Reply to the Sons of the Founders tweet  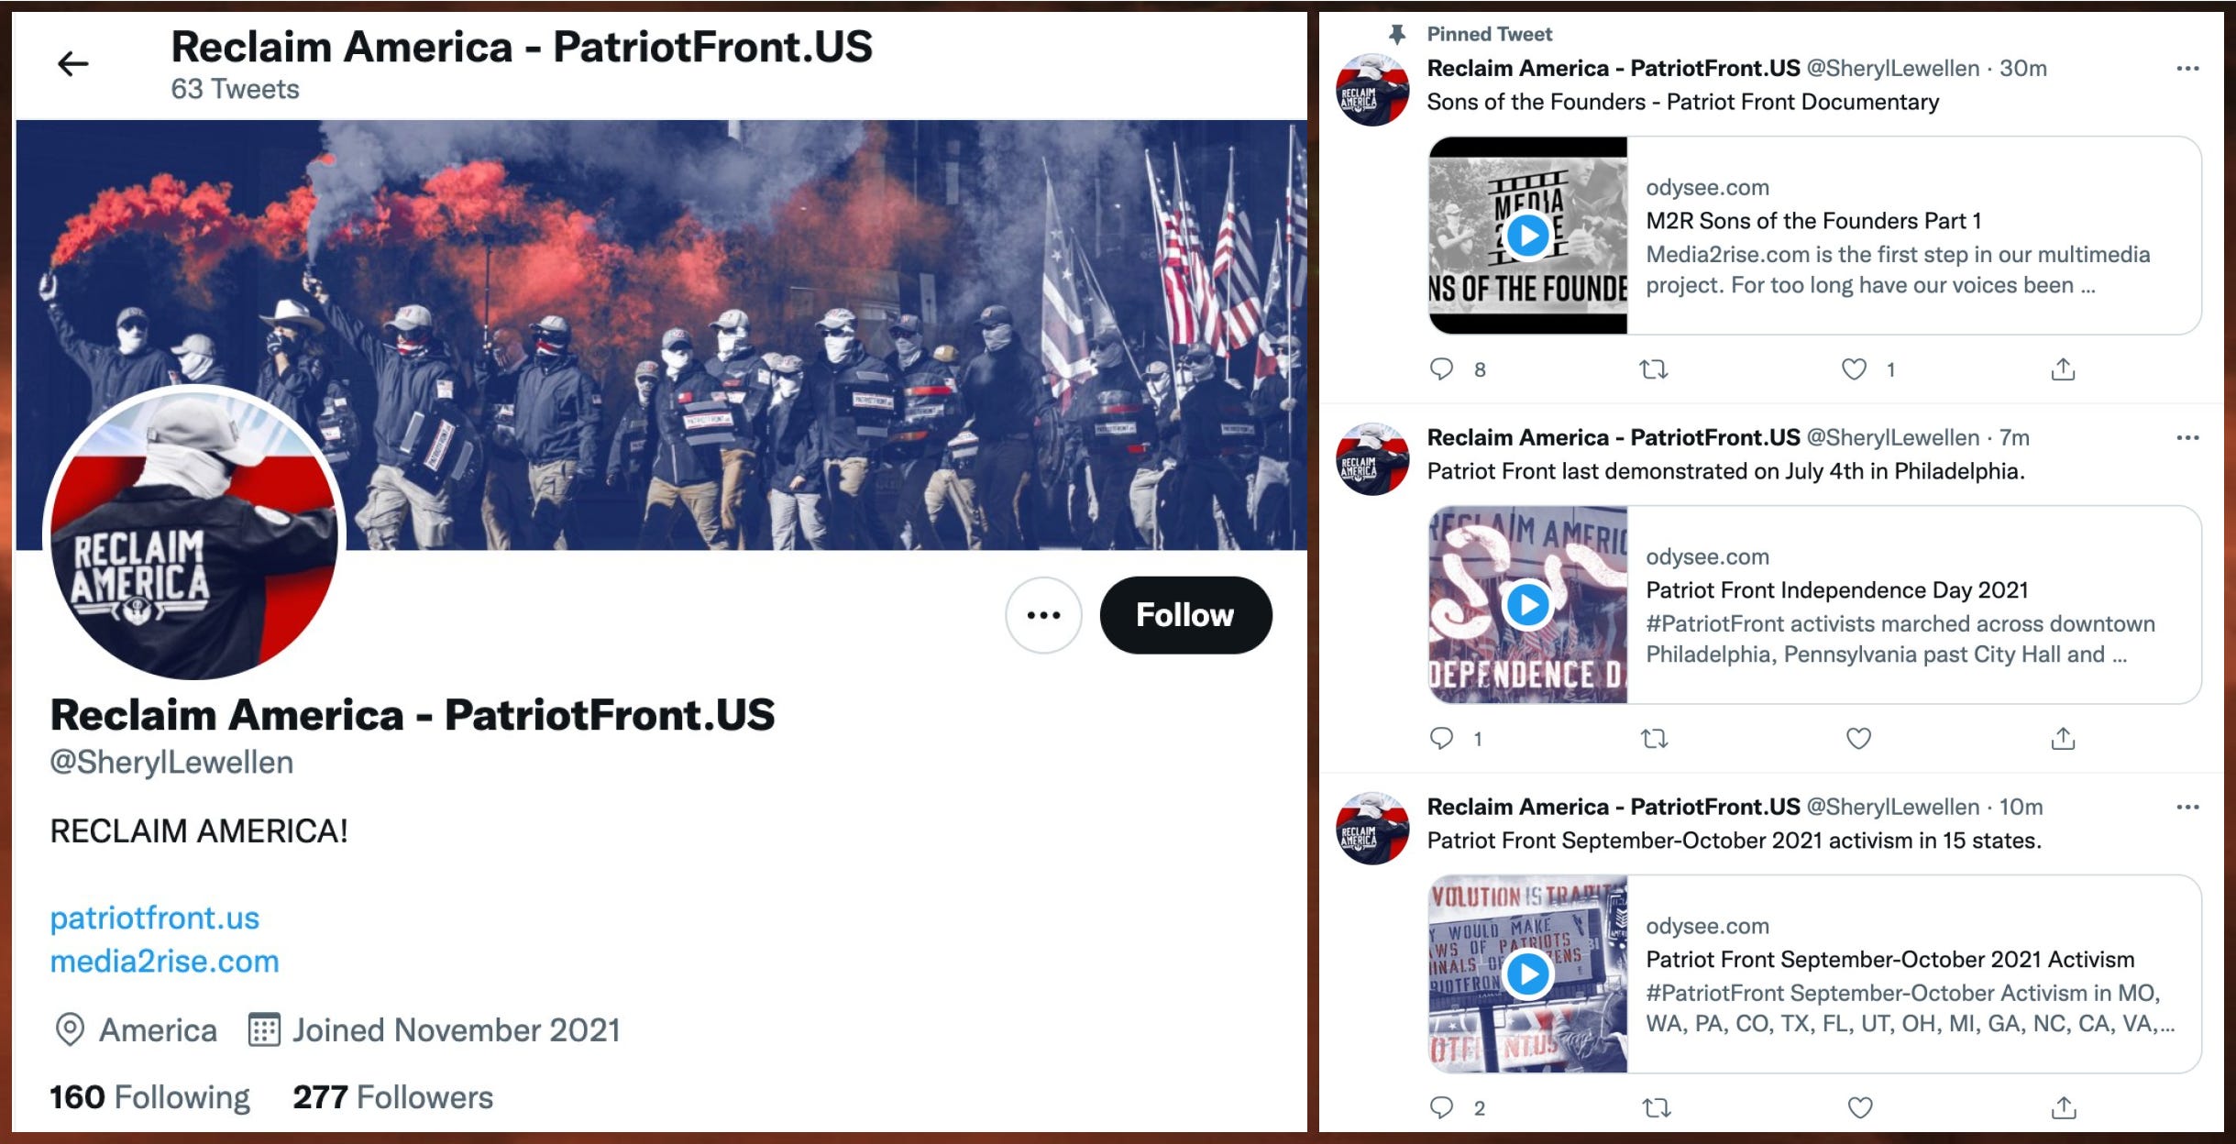click(1441, 369)
